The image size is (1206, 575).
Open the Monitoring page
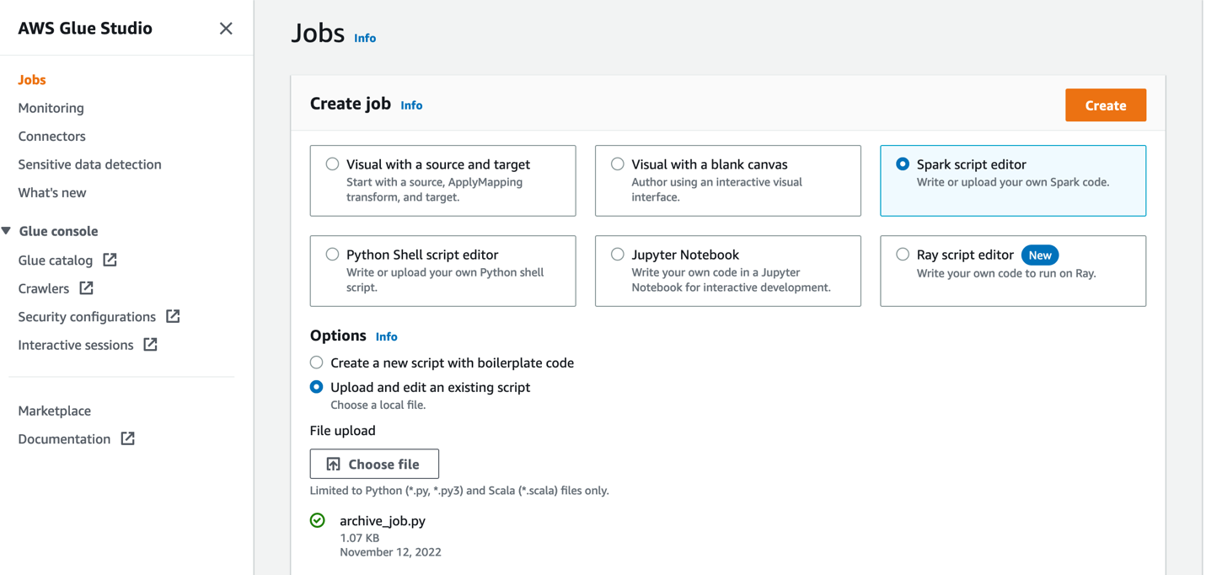(x=51, y=108)
